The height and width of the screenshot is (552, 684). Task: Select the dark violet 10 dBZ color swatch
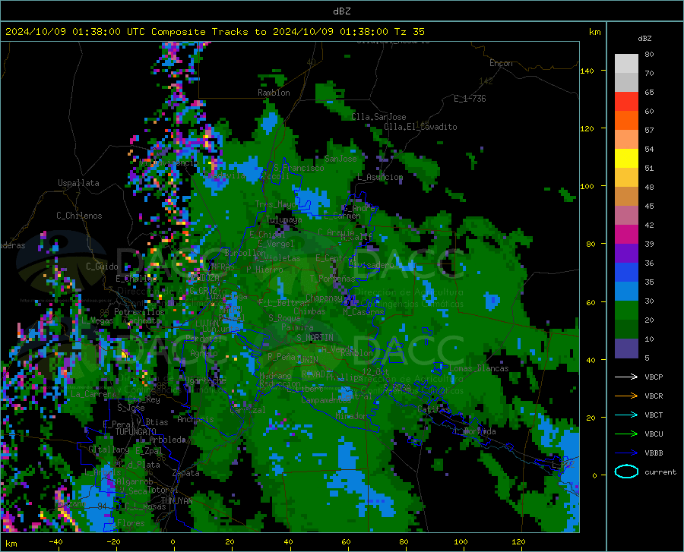coord(626,349)
